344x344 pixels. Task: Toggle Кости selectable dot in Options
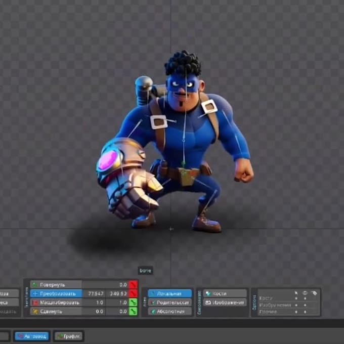(296, 298)
